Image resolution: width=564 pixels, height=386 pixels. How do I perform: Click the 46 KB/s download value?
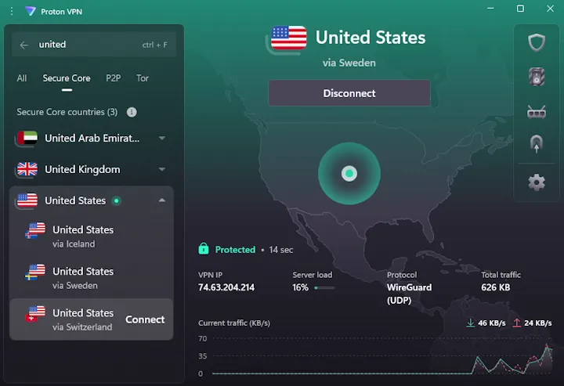(492, 323)
